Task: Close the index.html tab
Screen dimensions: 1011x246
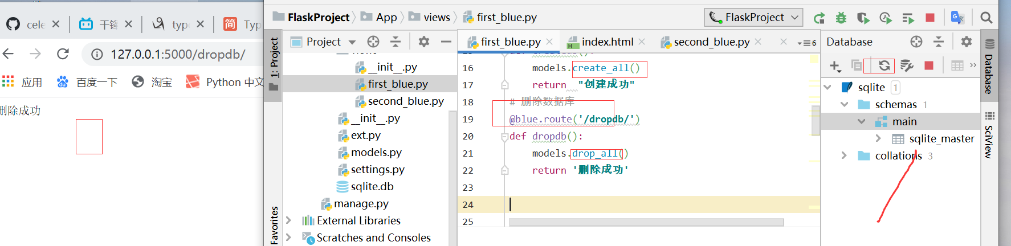Action: point(642,42)
